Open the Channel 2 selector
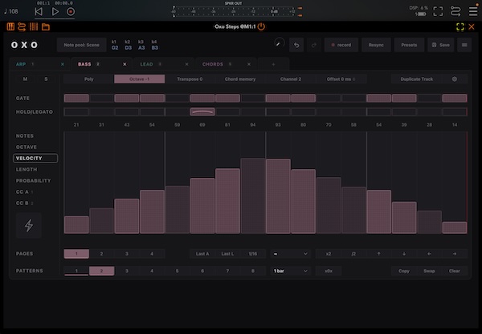The width and height of the screenshot is (482, 334). pyautogui.click(x=291, y=79)
